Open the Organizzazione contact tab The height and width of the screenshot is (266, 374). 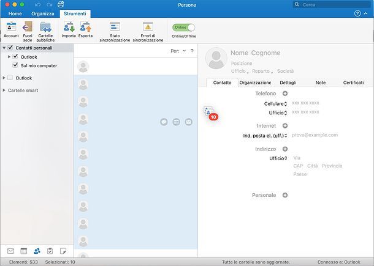click(x=255, y=82)
